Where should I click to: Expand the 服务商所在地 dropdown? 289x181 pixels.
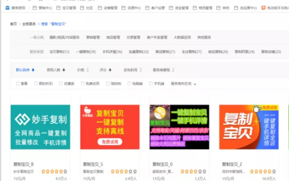[x=183, y=84]
